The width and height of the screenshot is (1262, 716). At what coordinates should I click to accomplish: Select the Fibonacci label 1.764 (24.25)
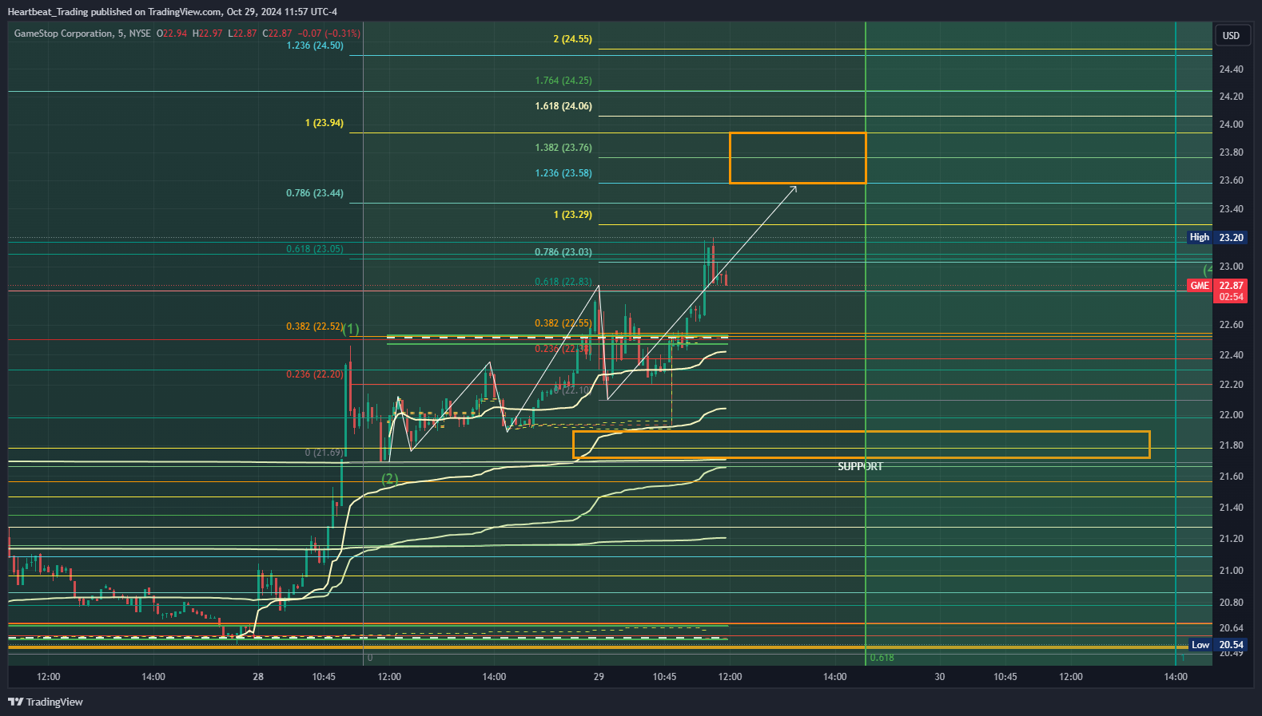tap(563, 81)
